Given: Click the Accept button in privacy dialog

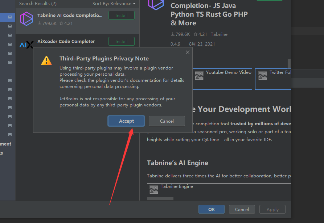Looking at the screenshot, I should tap(126, 121).
